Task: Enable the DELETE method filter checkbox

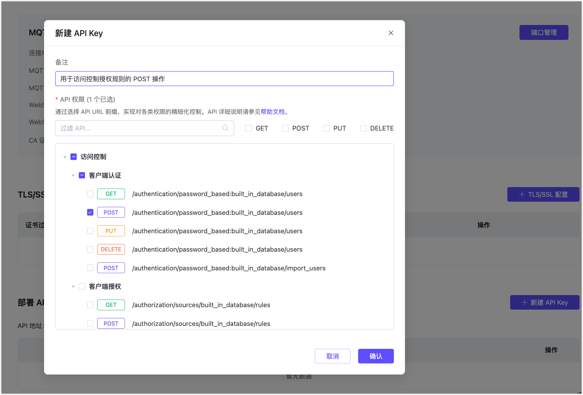Action: click(363, 128)
